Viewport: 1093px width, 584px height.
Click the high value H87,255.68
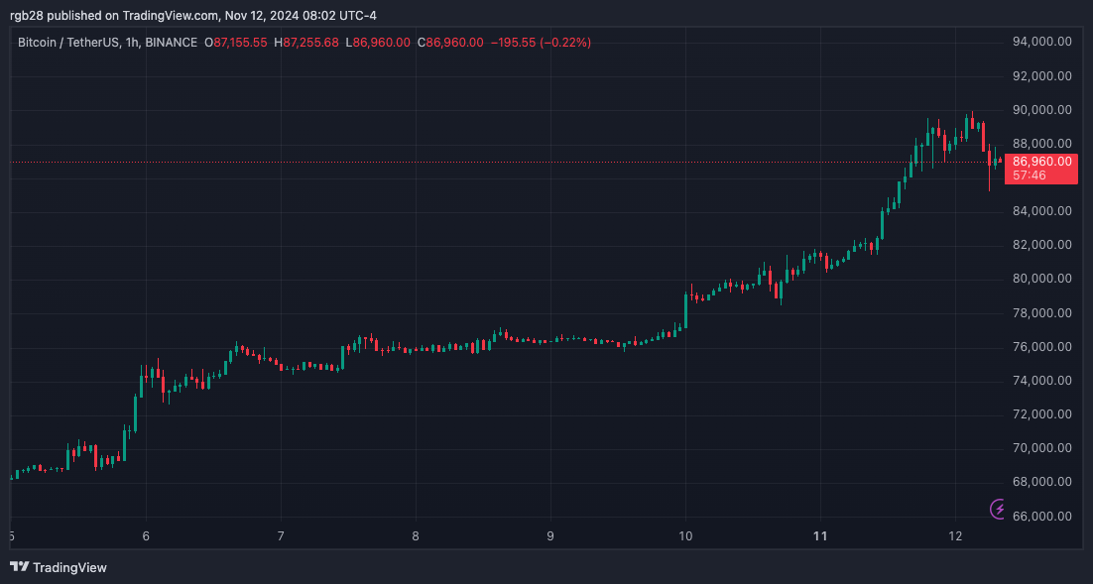pos(306,43)
